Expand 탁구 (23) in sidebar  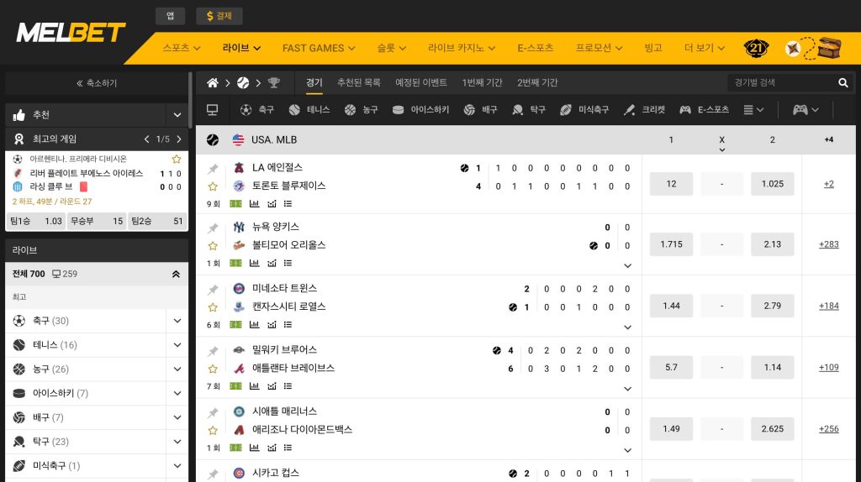177,442
